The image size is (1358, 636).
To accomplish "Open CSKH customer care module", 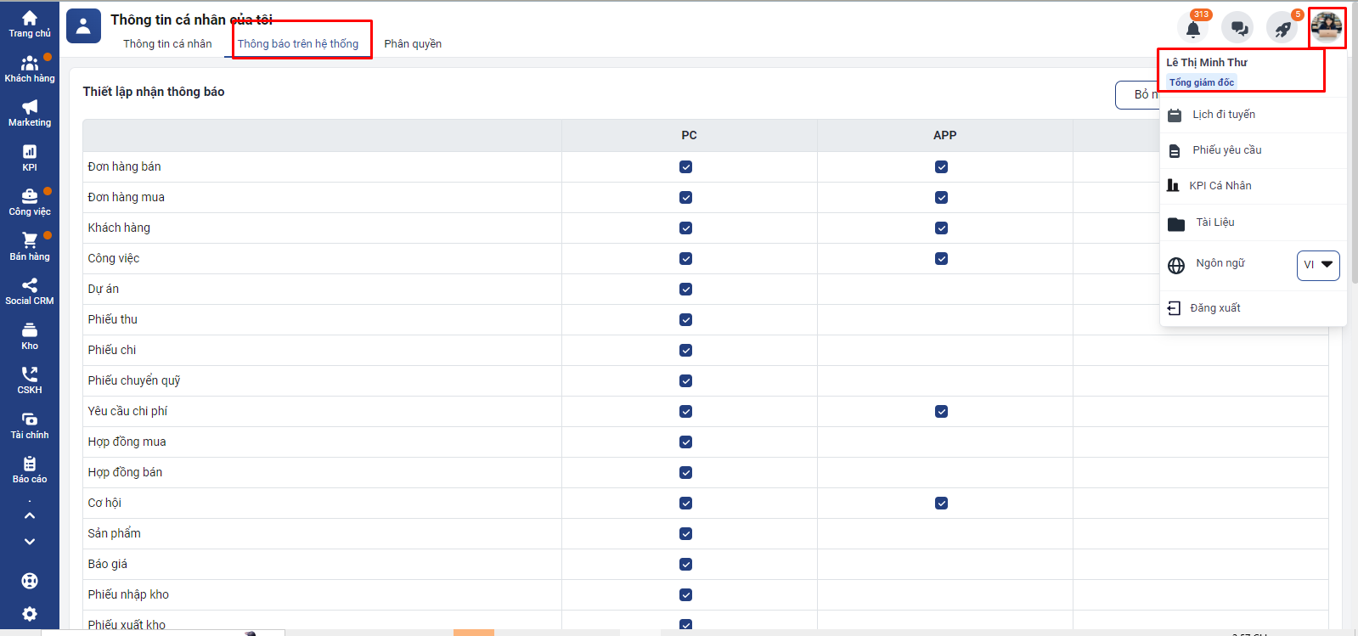I will pyautogui.click(x=30, y=380).
